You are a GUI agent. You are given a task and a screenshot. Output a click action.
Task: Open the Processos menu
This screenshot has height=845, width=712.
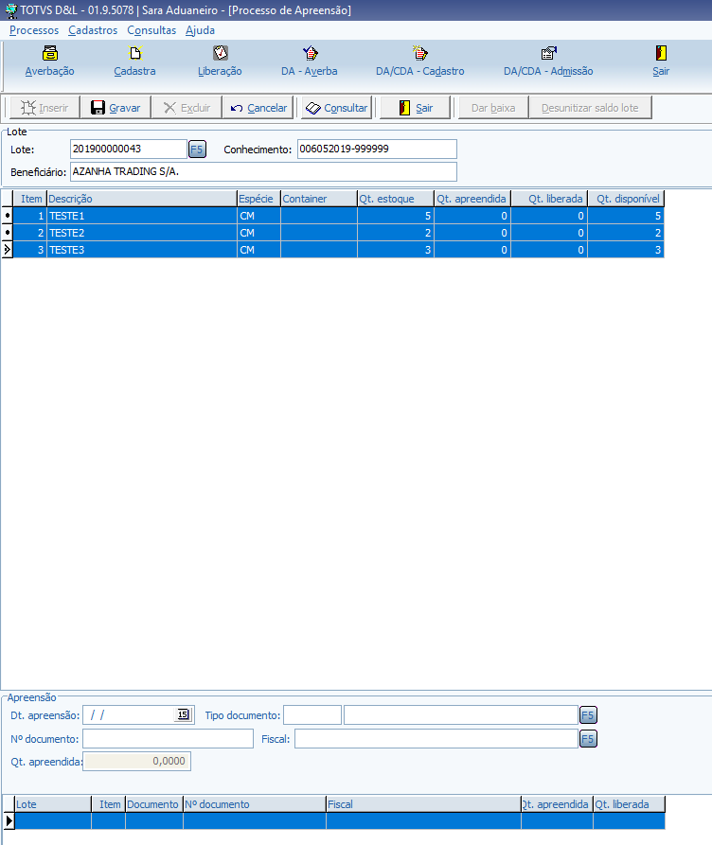pyautogui.click(x=34, y=30)
